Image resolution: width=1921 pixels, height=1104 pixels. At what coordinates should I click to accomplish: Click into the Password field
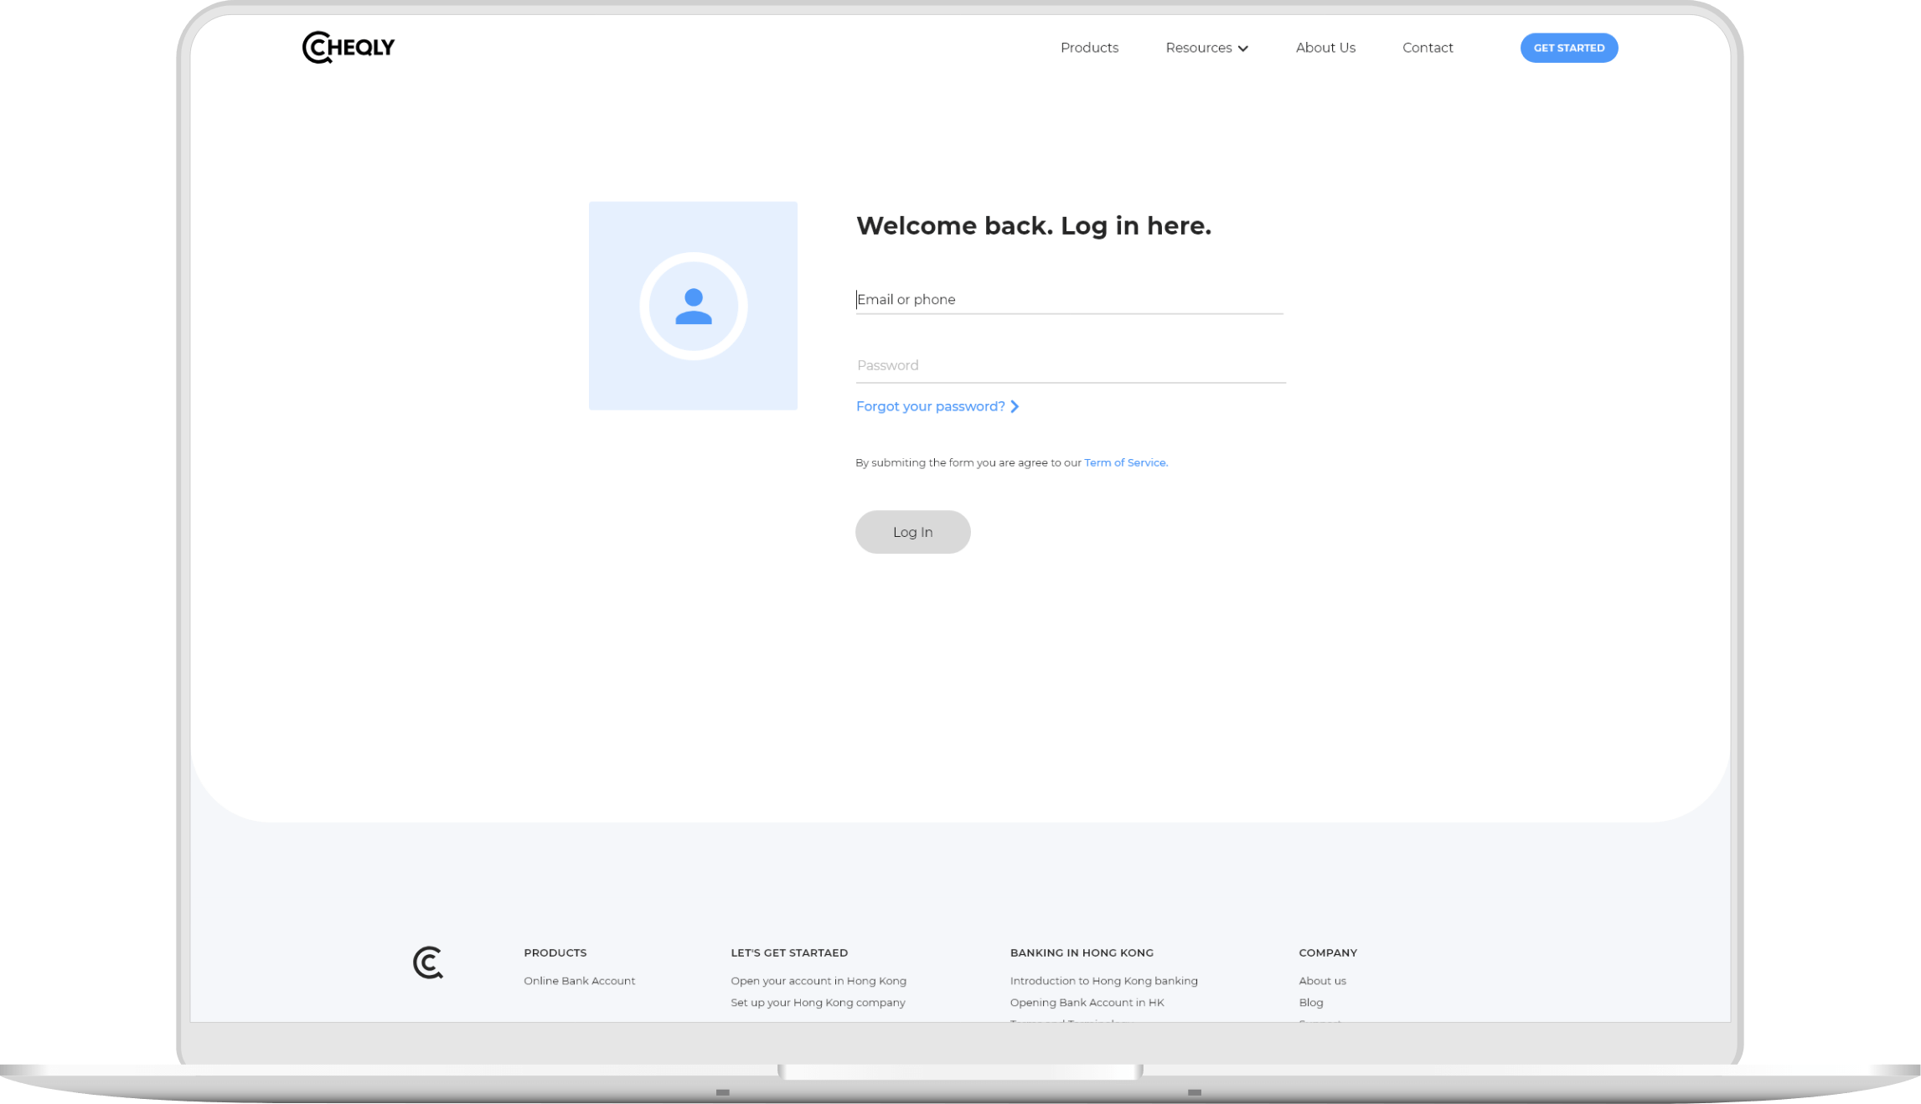tap(1069, 366)
